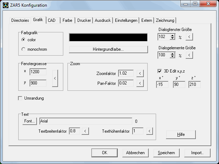Click the '<' button next to Textbreitenfaktor
Image resolution: width=219 pixels, height=164 pixels.
85,131
